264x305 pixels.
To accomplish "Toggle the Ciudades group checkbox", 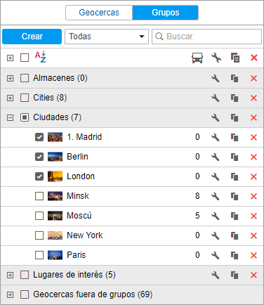I will click(x=25, y=117).
